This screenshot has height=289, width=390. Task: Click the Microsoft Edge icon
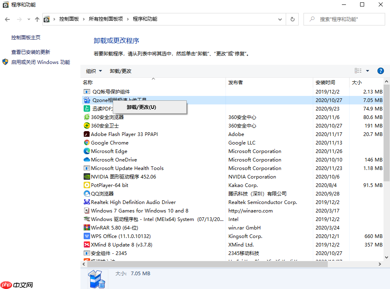tap(86, 151)
